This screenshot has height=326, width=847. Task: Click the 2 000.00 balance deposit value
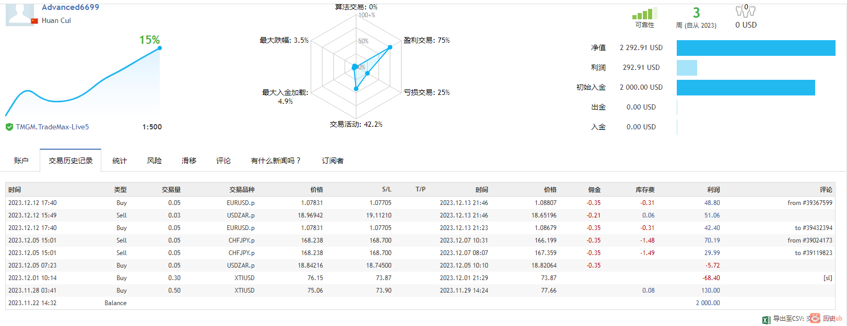(708, 303)
